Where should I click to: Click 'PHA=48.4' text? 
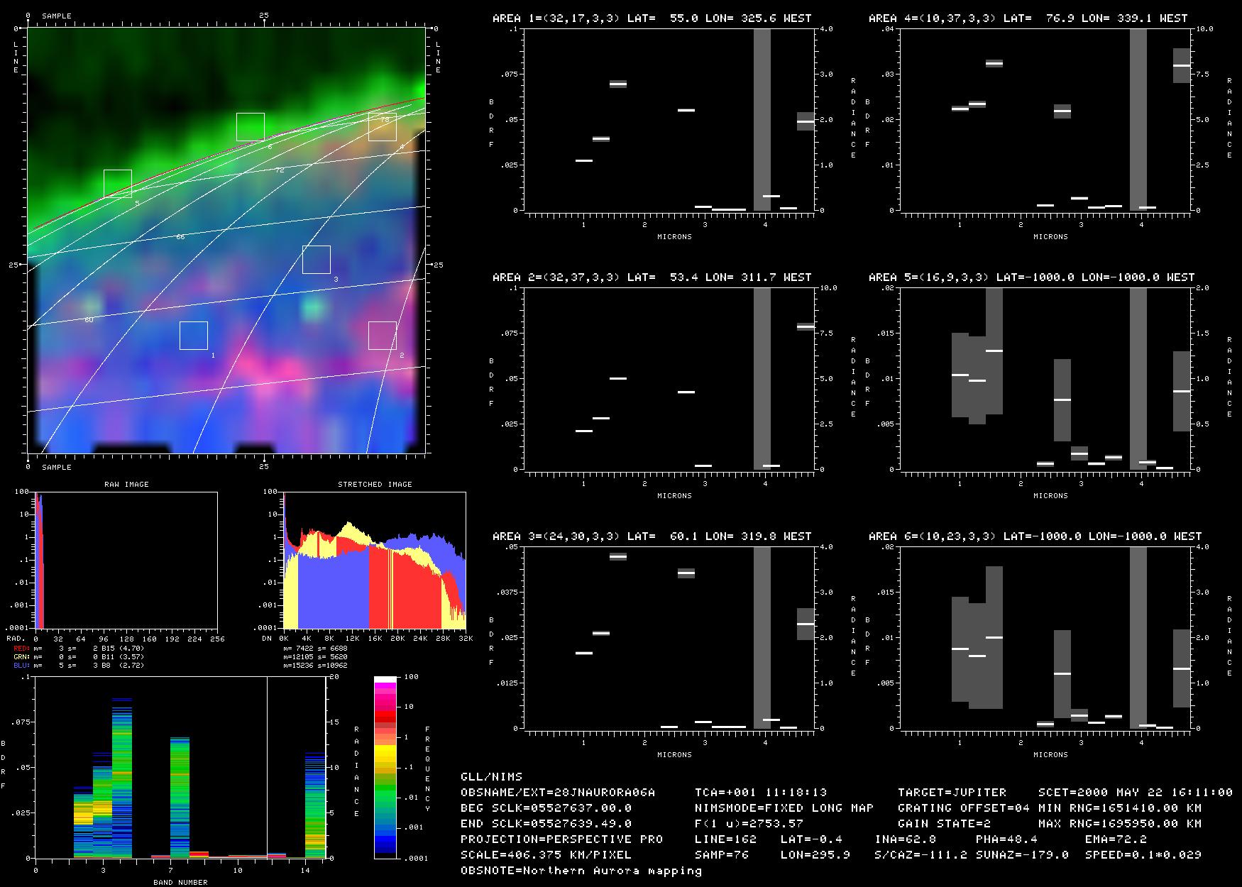coord(1006,839)
